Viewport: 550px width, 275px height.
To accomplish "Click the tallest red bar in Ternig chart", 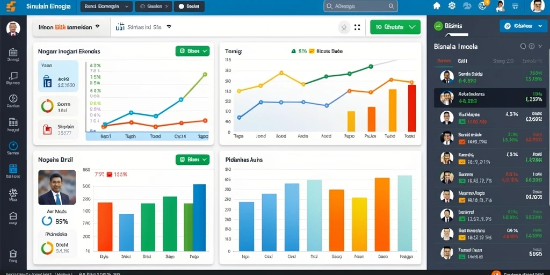I will [x=412, y=108].
